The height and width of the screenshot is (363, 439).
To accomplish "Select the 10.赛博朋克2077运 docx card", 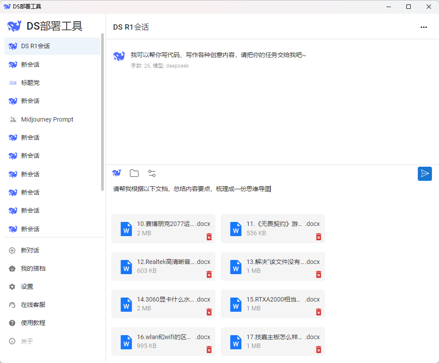I will pyautogui.click(x=163, y=229).
